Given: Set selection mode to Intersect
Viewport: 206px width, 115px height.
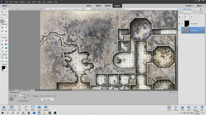Looking at the screenshot, I should (x=29, y=96).
